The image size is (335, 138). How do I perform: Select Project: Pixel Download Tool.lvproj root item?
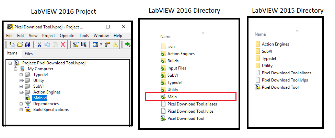pyautogui.click(x=54, y=63)
